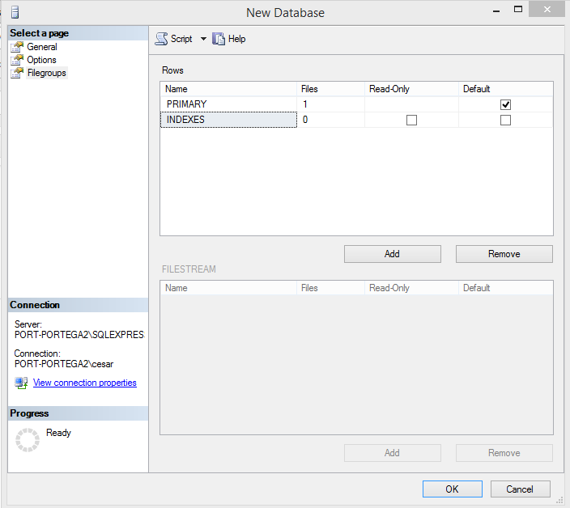
Task: Open the General page
Action: click(x=41, y=47)
